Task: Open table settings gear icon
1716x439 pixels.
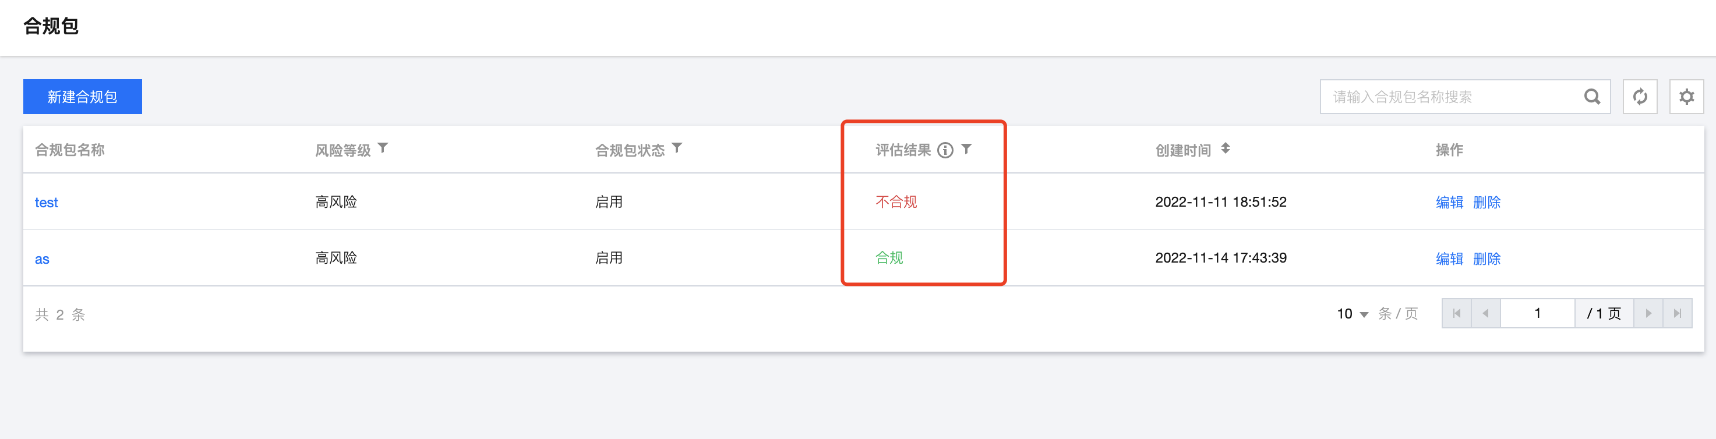Action: point(1686,97)
